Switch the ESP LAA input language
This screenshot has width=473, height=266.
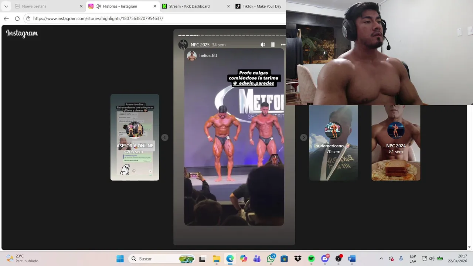point(413,259)
